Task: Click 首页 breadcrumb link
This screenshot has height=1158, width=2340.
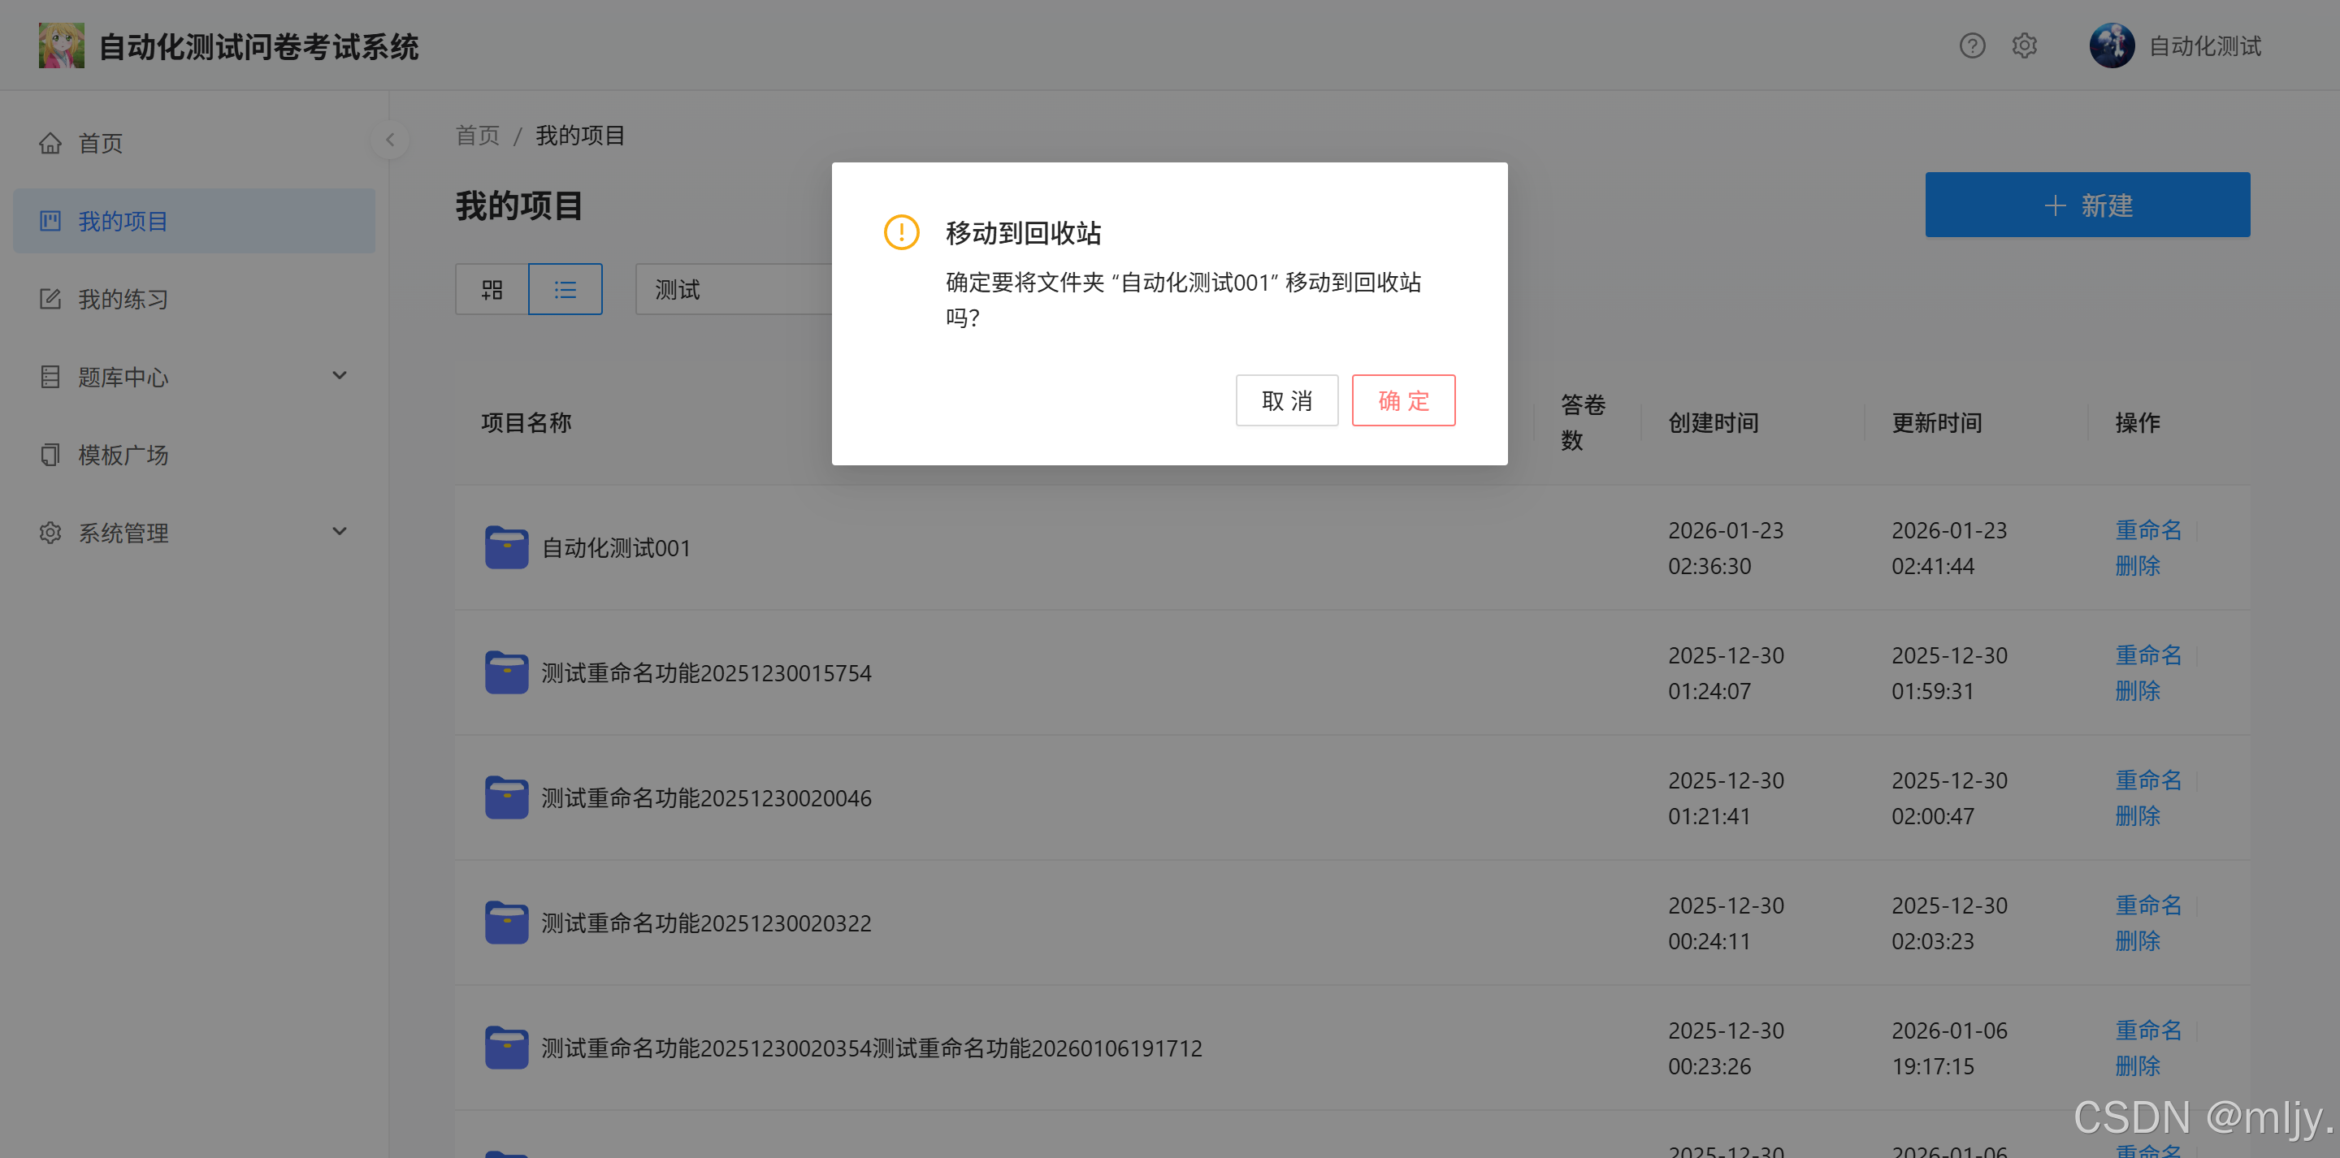Action: tap(477, 136)
